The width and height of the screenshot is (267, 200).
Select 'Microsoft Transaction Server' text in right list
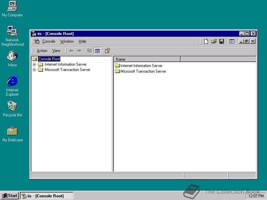pyautogui.click(x=143, y=71)
